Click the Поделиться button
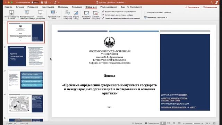Image resolution: width=222 pixels, height=125 pixels. 192,7
